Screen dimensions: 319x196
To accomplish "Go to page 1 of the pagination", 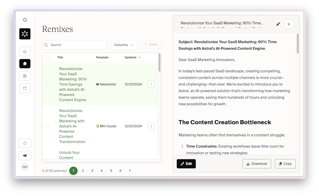I will click(x=73, y=171).
